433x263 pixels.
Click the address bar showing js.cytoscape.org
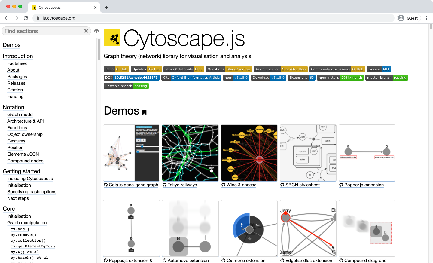click(x=210, y=18)
